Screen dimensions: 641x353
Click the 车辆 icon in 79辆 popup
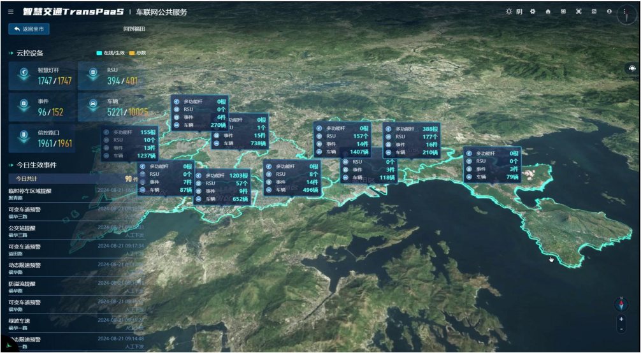point(470,177)
